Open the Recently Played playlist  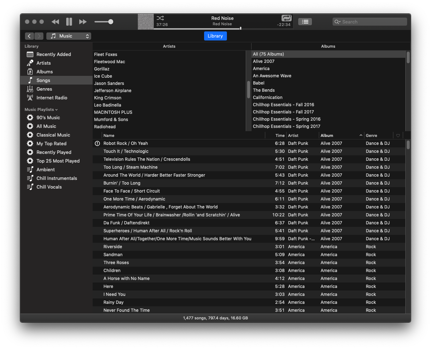[x=56, y=152]
